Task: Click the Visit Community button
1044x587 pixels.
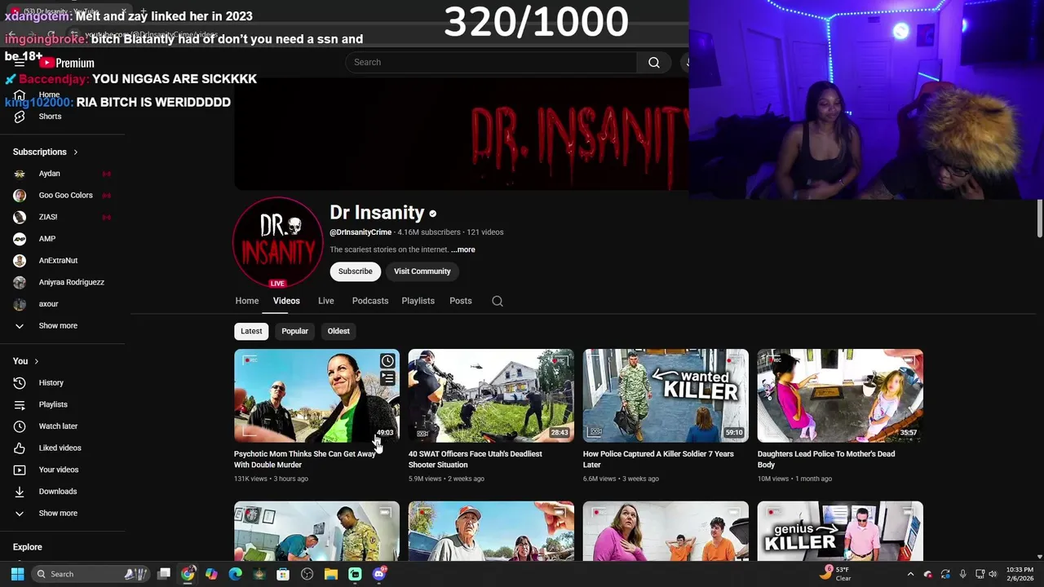Action: coord(422,271)
